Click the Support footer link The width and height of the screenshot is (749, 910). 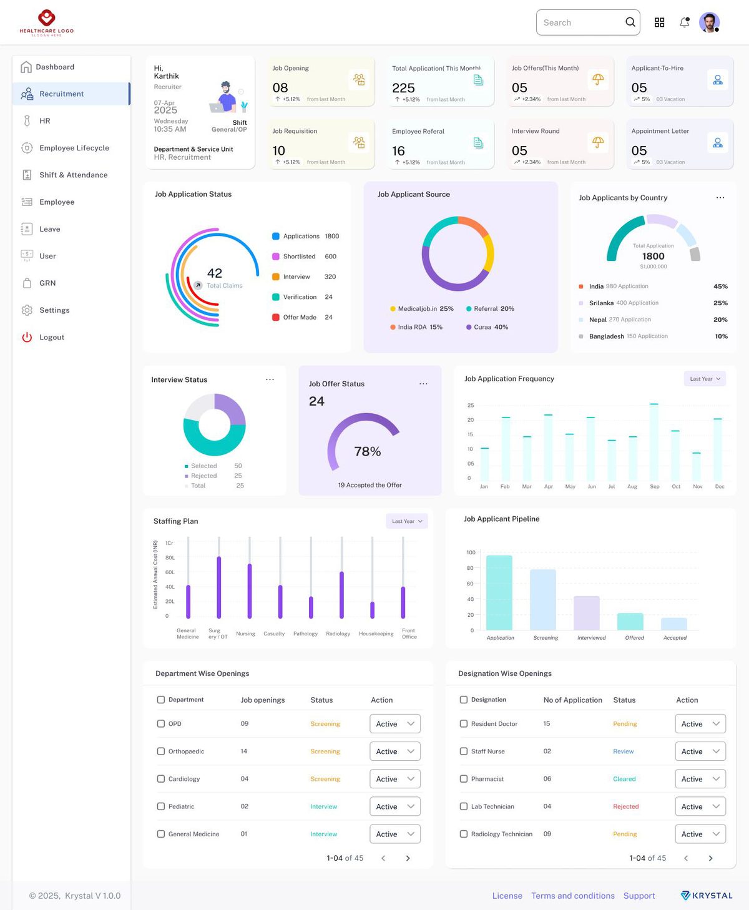639,896
